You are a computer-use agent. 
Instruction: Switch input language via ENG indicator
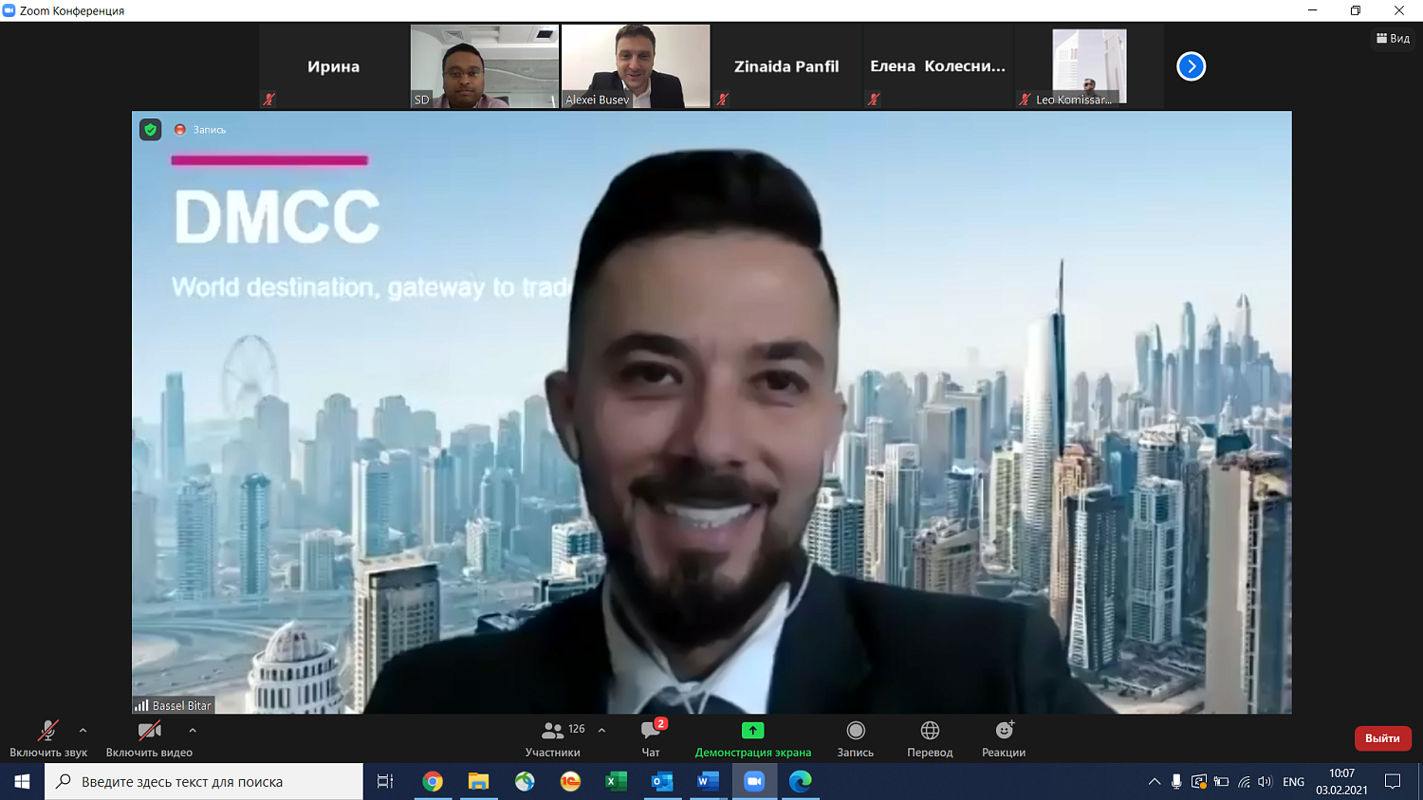click(1293, 782)
